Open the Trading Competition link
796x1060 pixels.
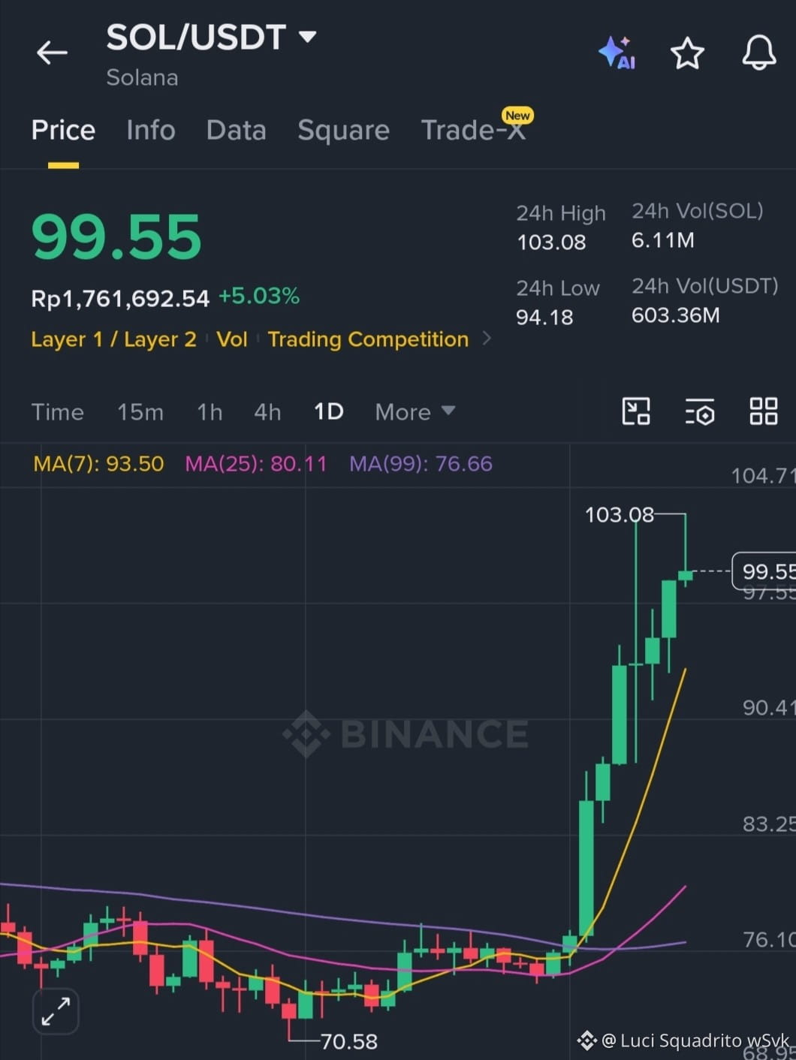point(368,339)
